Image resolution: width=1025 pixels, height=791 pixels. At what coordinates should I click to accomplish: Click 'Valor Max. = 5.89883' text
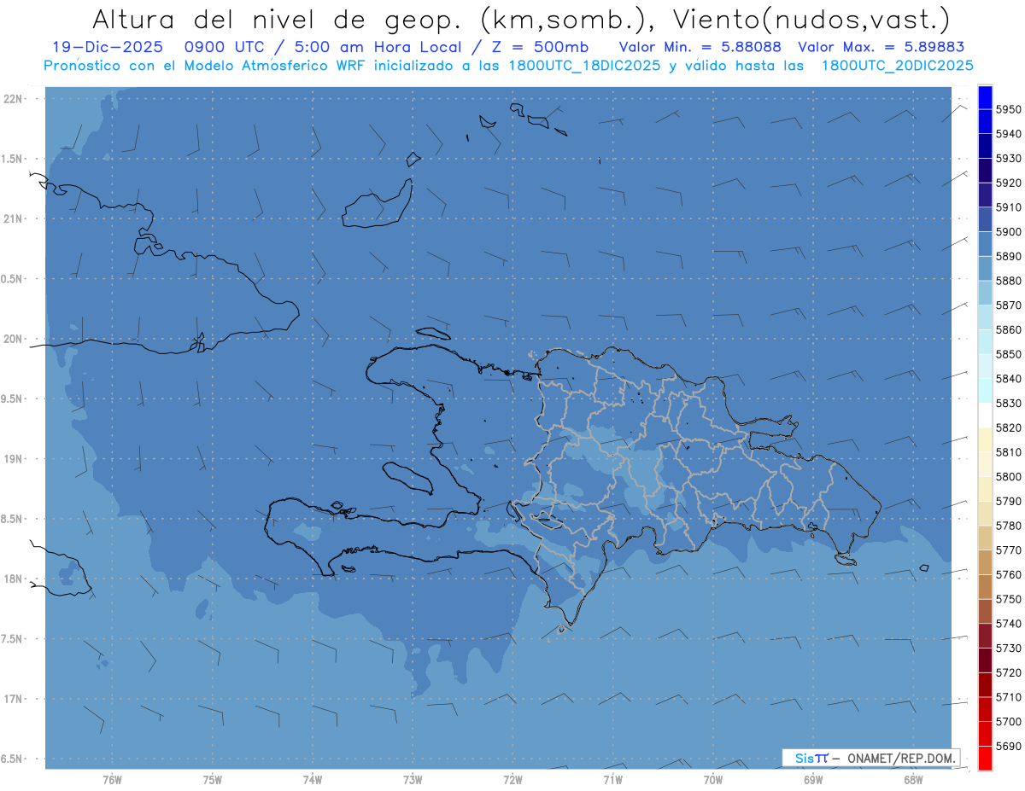coord(881,47)
